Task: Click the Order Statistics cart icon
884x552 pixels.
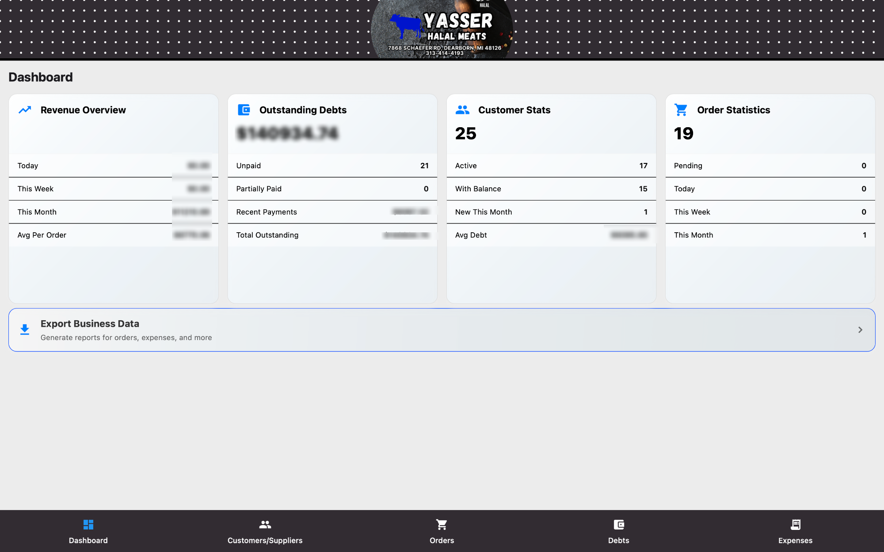Action: coord(681,110)
